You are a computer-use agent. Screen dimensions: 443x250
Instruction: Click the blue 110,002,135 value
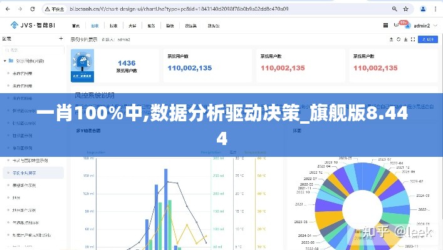tap(190, 68)
